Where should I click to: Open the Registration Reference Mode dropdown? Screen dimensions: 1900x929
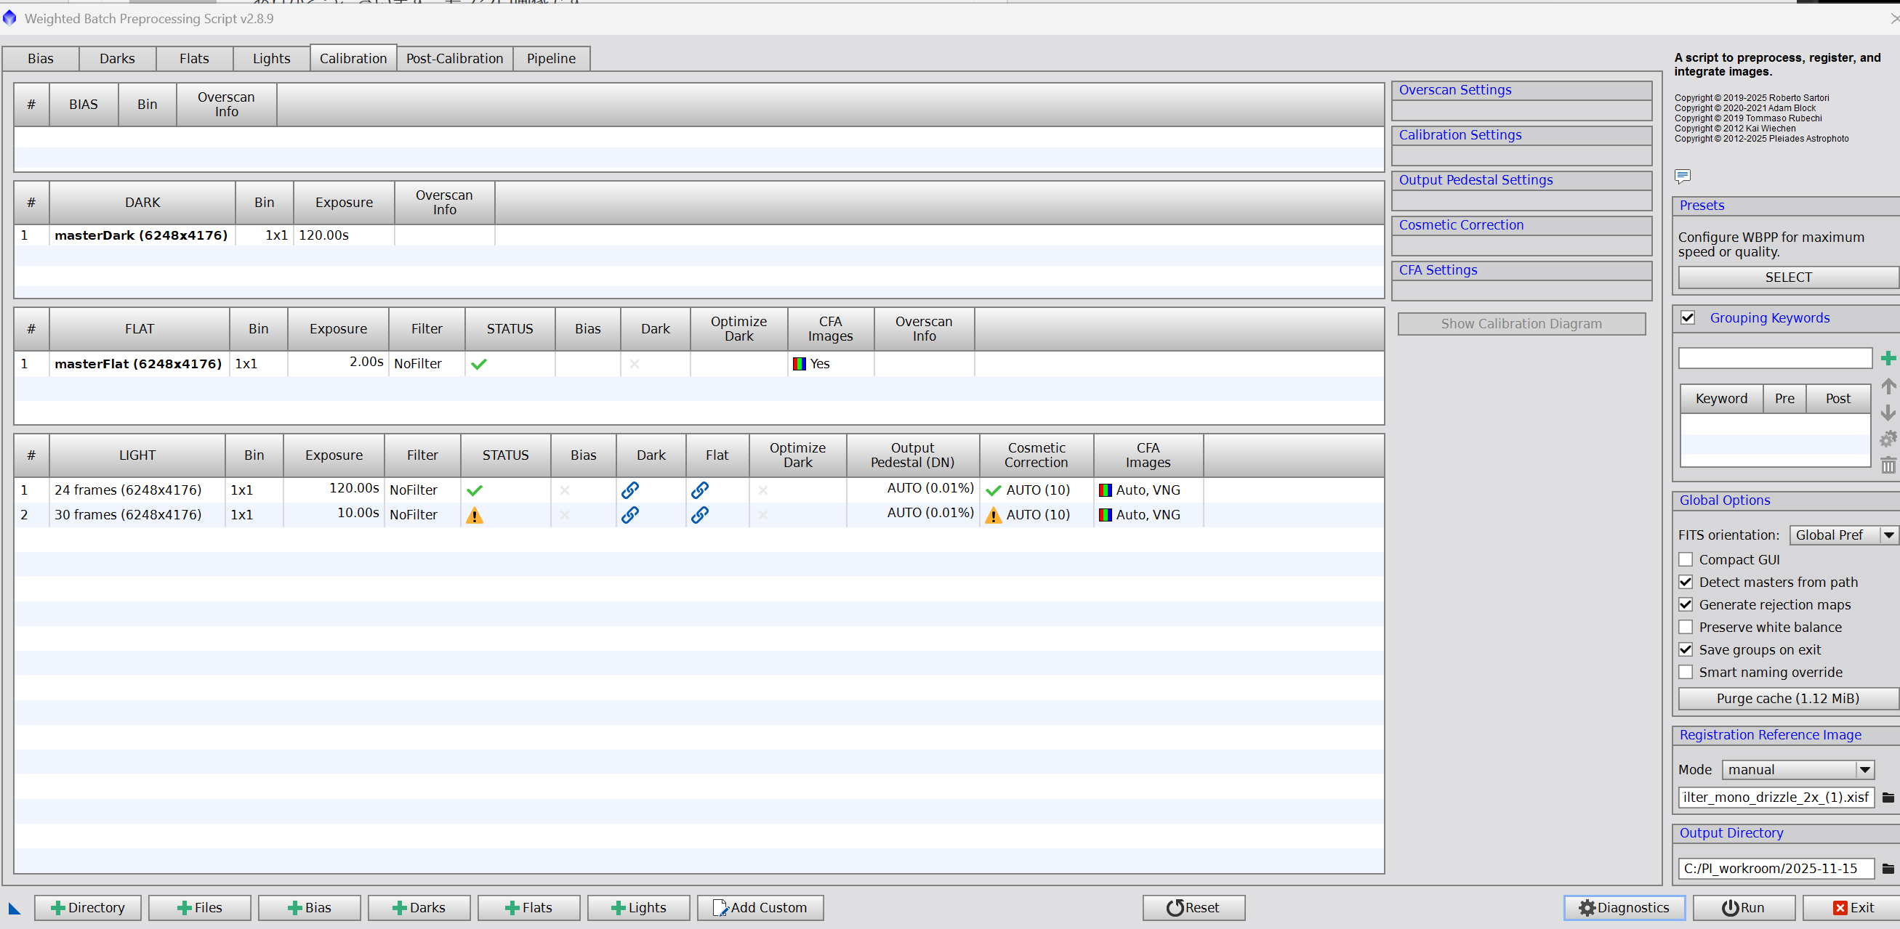tap(1797, 770)
